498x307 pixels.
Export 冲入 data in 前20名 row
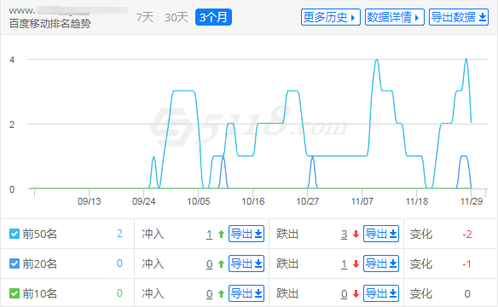pyautogui.click(x=246, y=264)
